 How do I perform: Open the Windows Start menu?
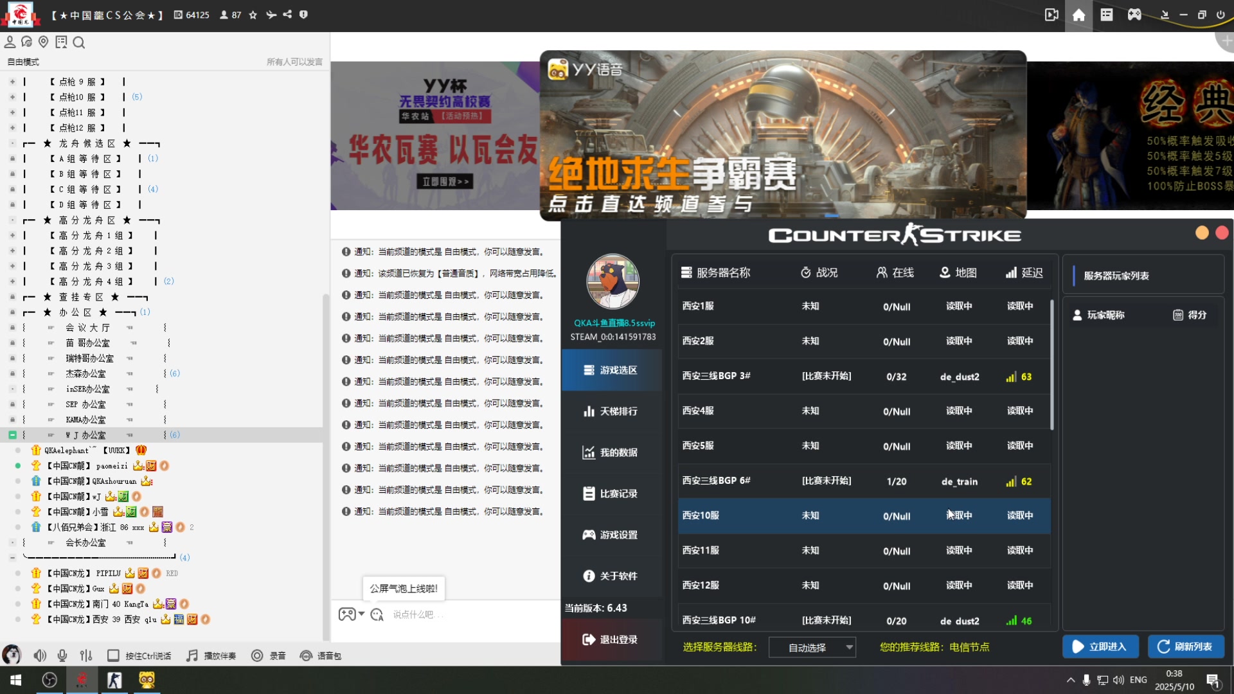click(16, 680)
